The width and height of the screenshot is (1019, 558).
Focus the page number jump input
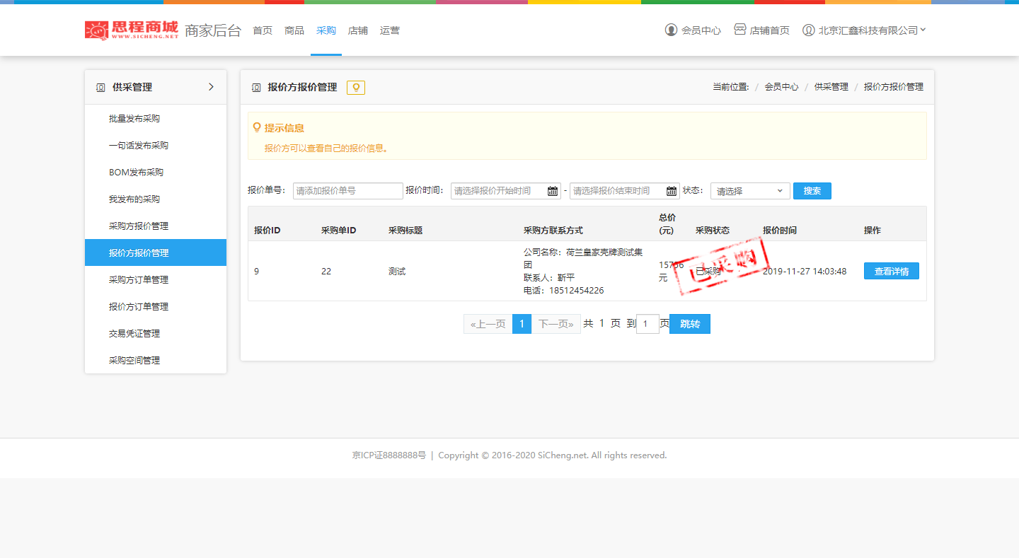[647, 324]
